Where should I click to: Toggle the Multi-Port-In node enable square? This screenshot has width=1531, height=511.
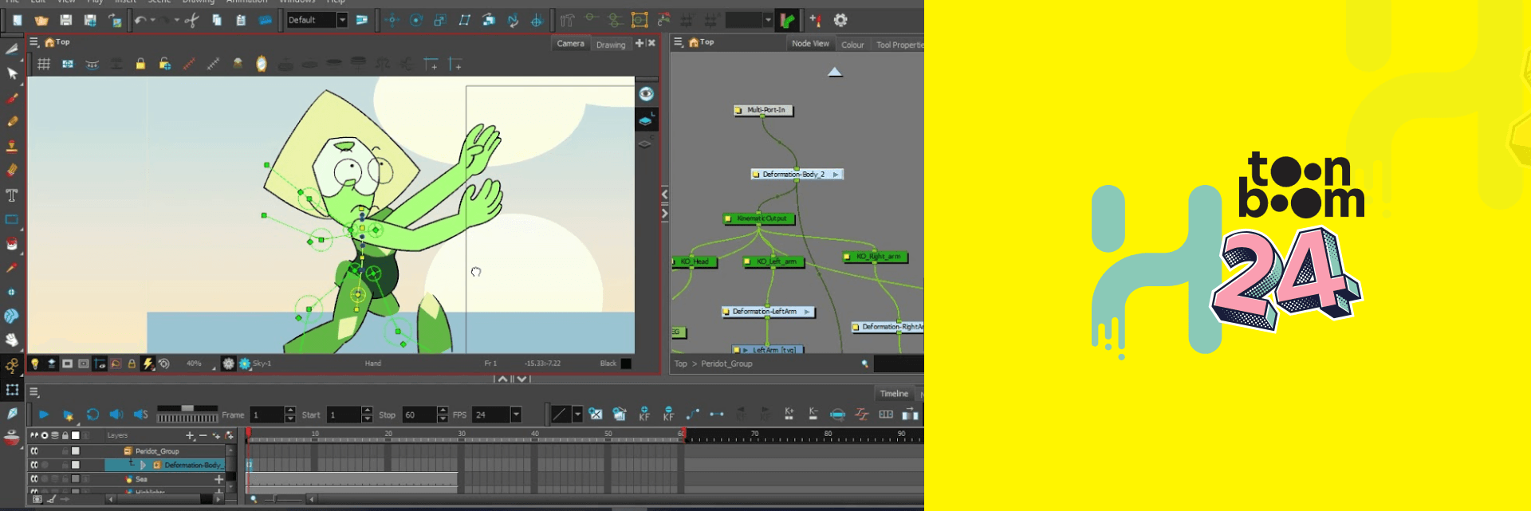click(x=738, y=110)
